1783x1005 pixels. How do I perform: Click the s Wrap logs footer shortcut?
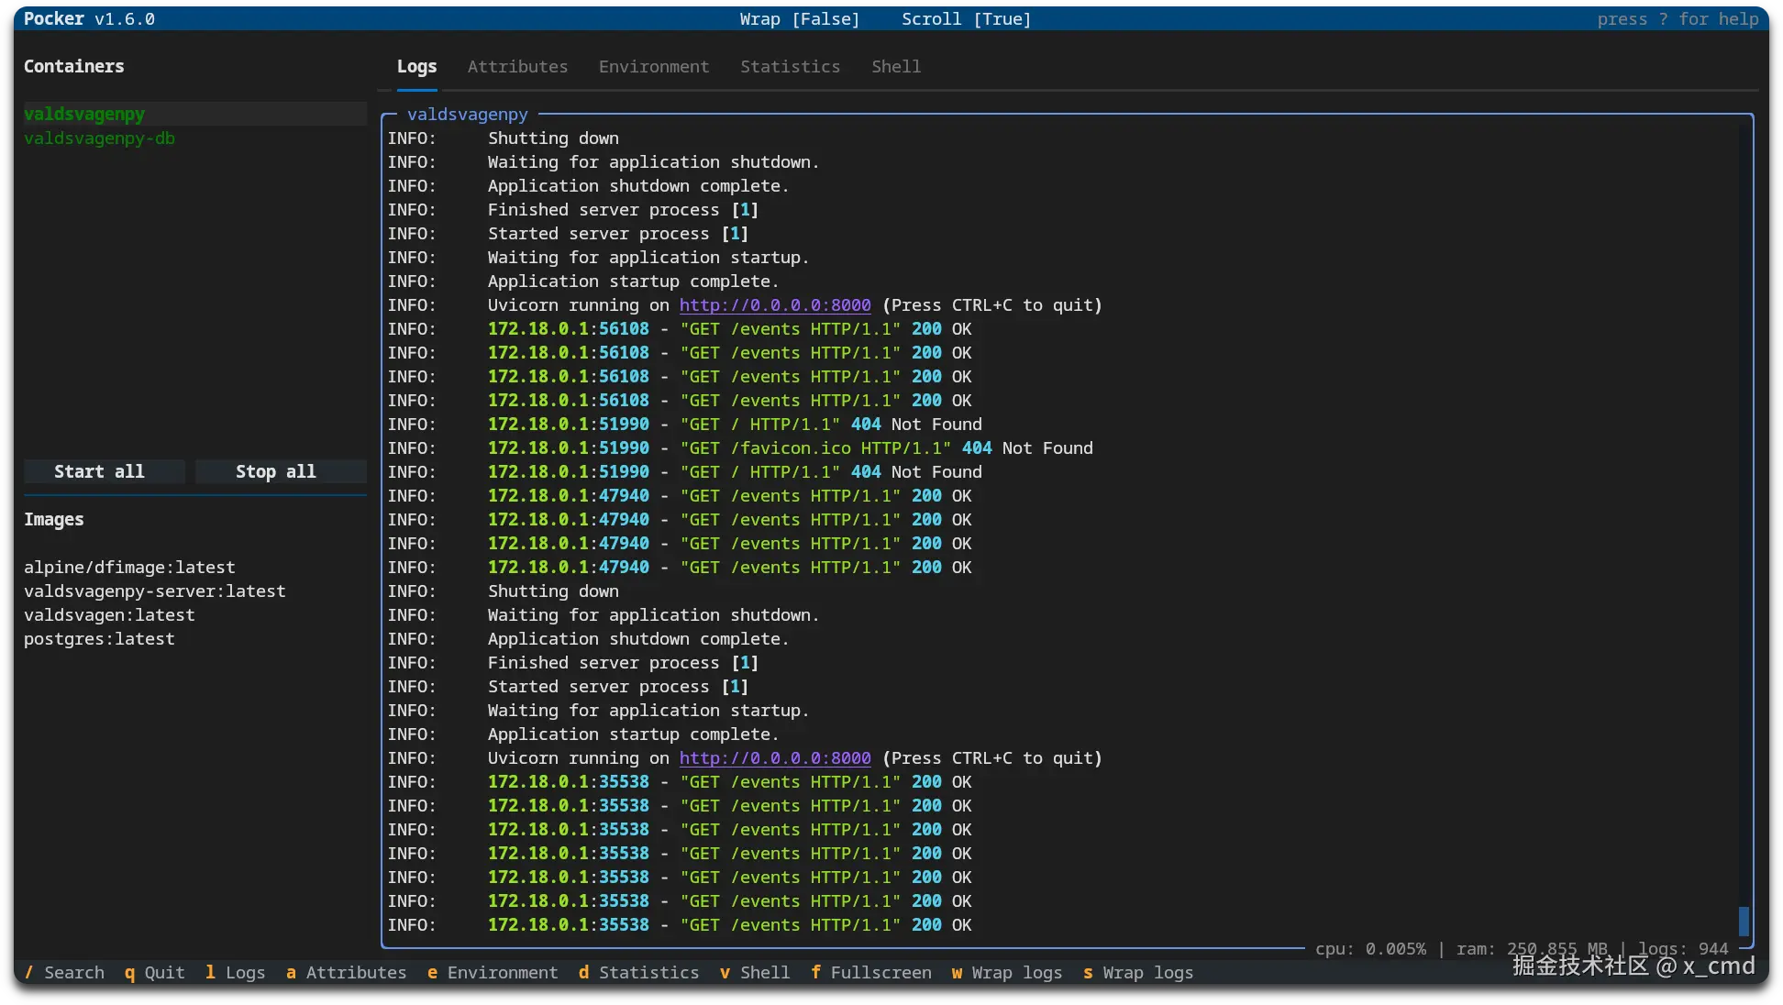point(1138,973)
